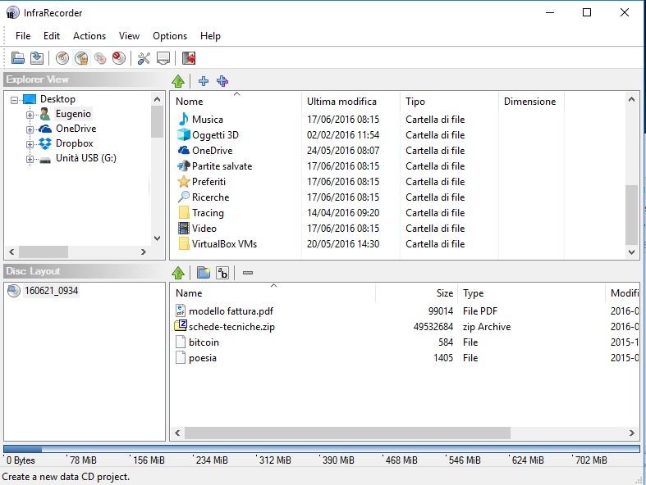Click the Video film-strip icon

click(x=183, y=228)
